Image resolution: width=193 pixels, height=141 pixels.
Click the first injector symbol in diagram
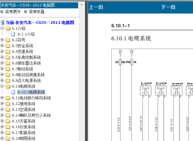tap(146, 91)
